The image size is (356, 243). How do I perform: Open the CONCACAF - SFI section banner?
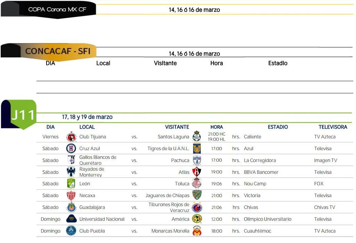[x=57, y=51]
